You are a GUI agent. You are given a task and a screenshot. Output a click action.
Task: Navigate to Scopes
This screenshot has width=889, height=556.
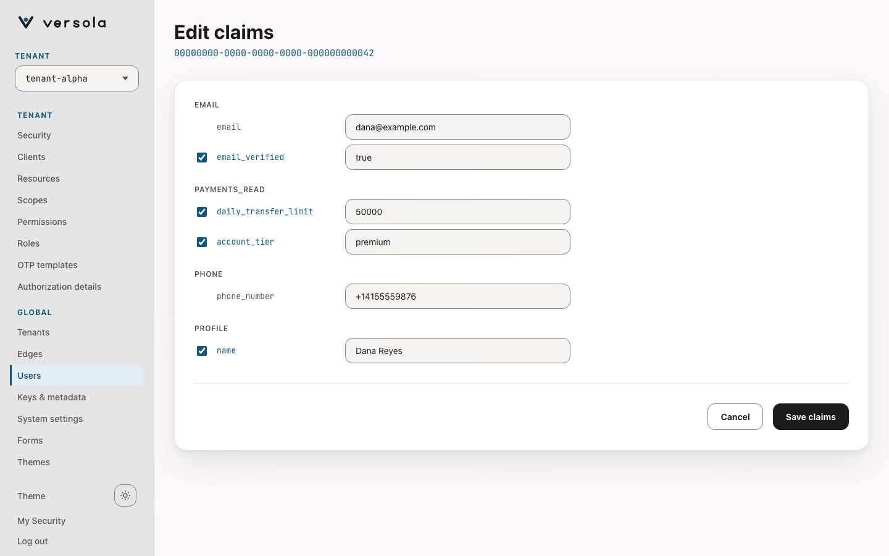tap(77, 200)
